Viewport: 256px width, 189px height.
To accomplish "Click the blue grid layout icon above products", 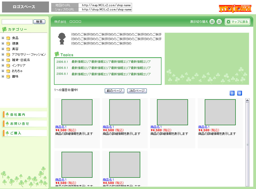I will click(x=232, y=93).
